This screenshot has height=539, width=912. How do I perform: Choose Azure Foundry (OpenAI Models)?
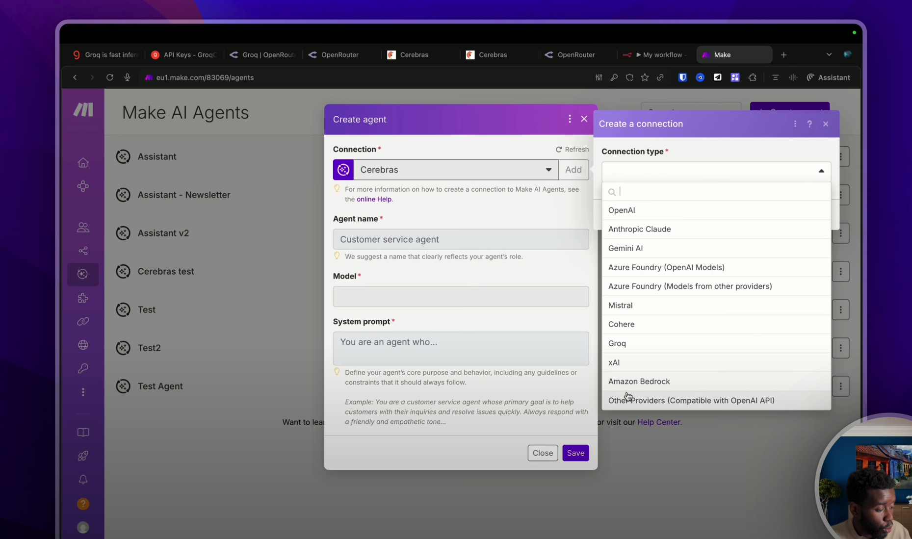716,267
